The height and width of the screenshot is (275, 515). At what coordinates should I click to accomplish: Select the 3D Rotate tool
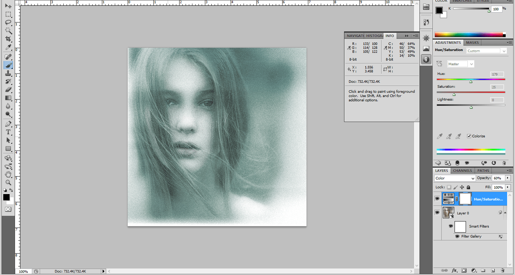(x=8, y=158)
